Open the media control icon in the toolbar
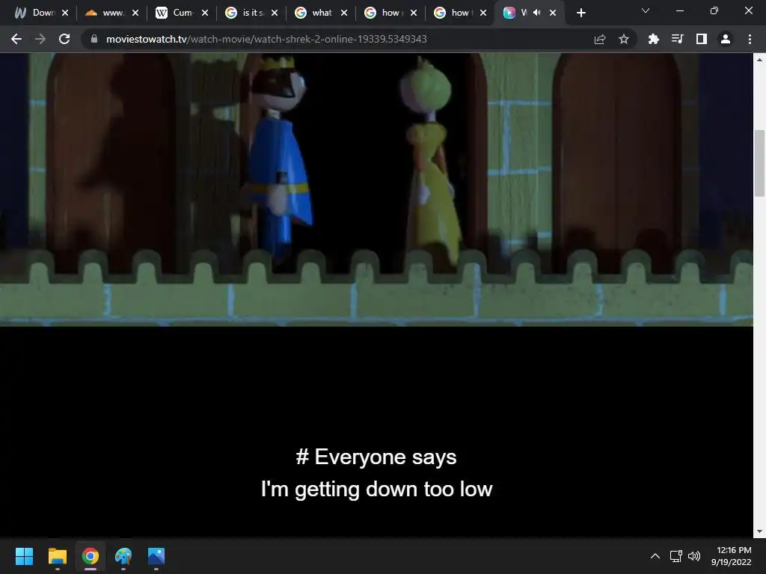Viewport: 766px width, 574px height. click(x=677, y=39)
